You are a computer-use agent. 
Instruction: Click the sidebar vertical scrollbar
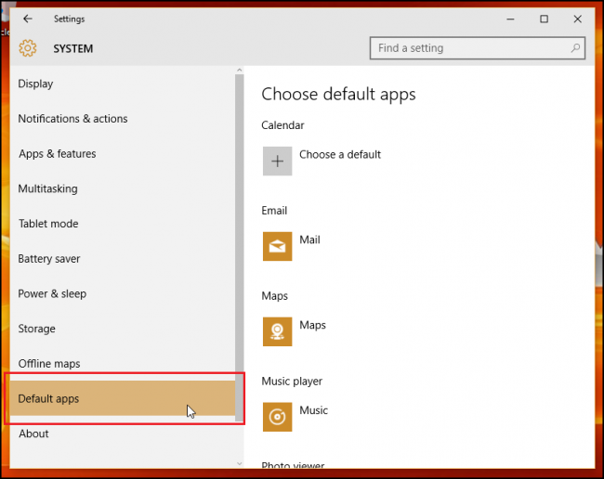[240, 232]
